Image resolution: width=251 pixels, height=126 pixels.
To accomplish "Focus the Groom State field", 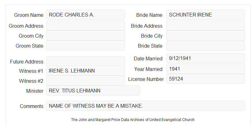I will (85, 45).
